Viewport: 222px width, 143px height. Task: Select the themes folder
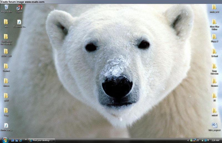click(x=214, y=83)
